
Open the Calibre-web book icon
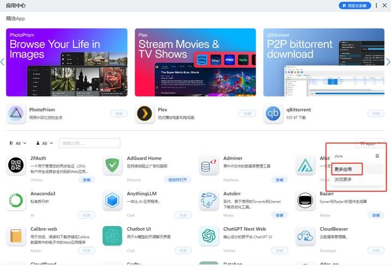16,236
